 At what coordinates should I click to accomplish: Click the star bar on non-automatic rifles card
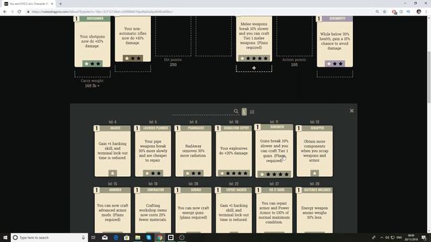(x=133, y=58)
